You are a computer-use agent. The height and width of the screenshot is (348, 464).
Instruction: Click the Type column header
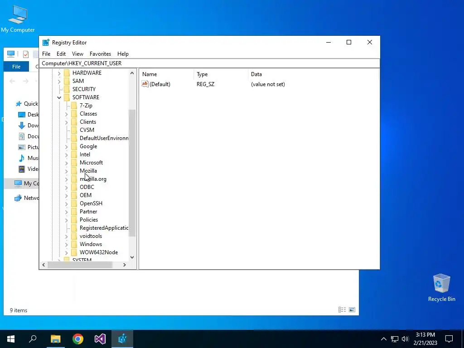click(x=221, y=74)
